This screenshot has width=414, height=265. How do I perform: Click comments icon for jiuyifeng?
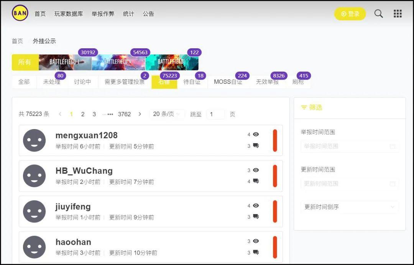(x=256, y=216)
